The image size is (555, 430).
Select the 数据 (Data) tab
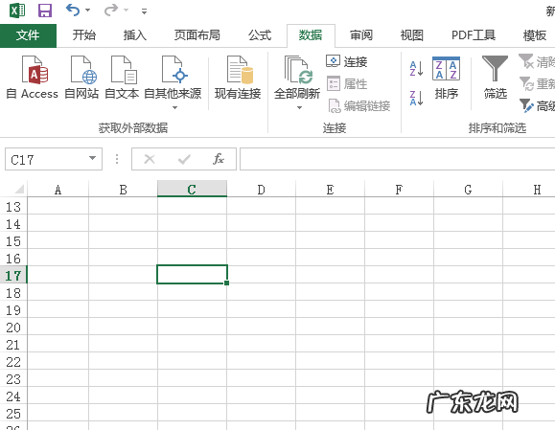(x=311, y=35)
